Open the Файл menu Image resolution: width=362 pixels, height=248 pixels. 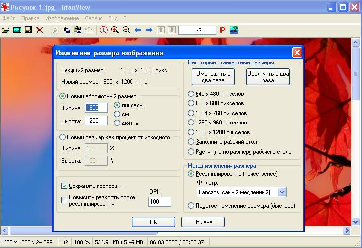9,18
